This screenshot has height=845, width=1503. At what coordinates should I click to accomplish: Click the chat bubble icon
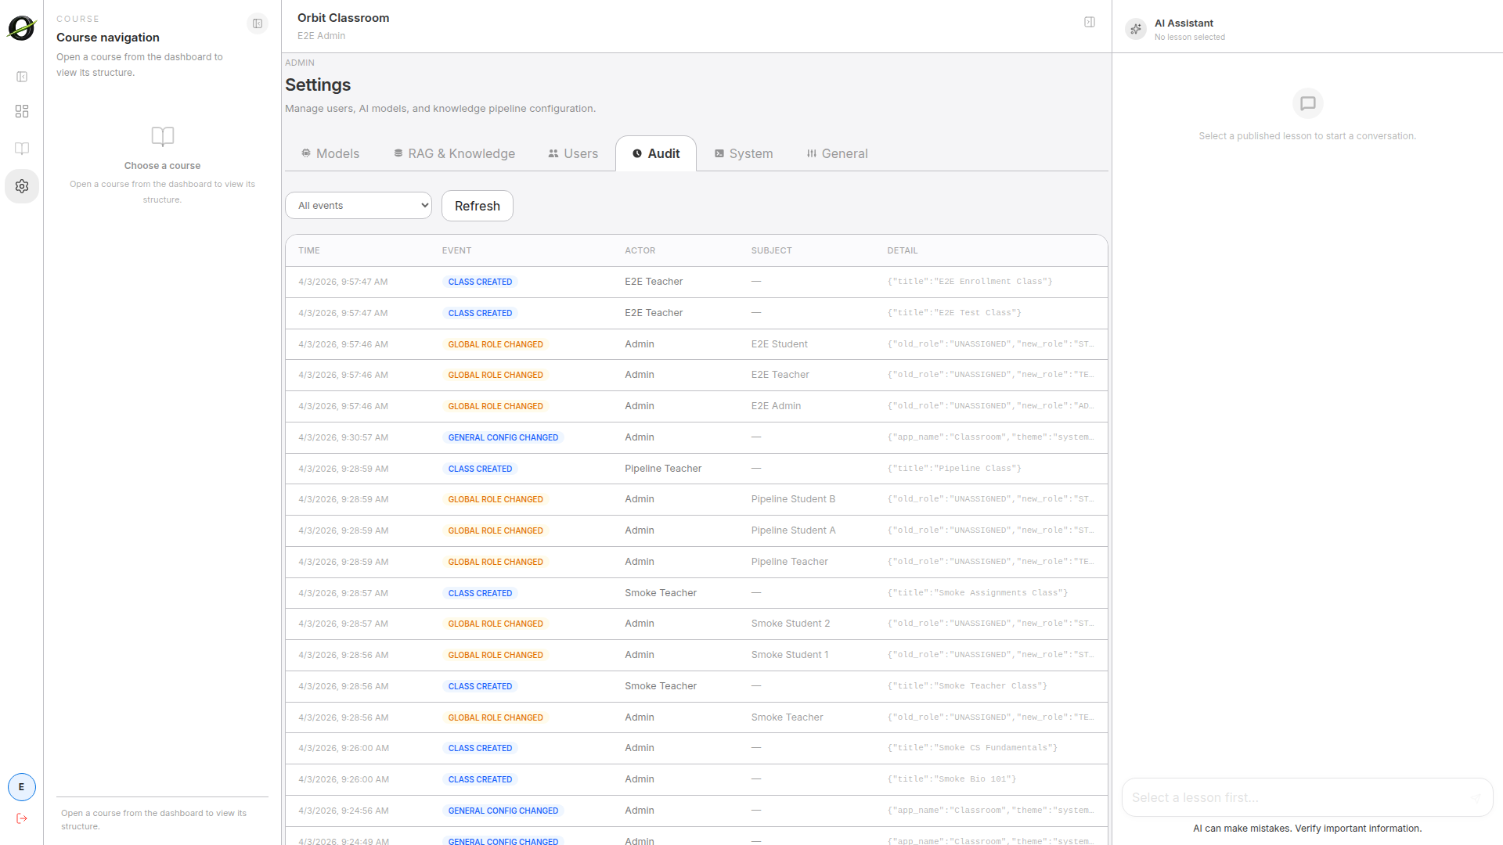pos(1307,103)
